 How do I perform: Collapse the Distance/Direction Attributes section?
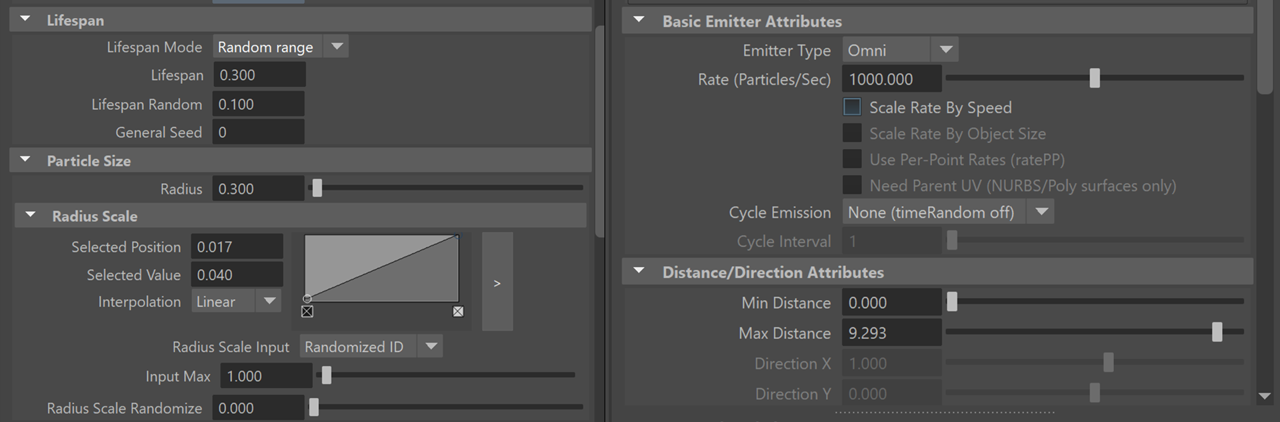tap(639, 271)
